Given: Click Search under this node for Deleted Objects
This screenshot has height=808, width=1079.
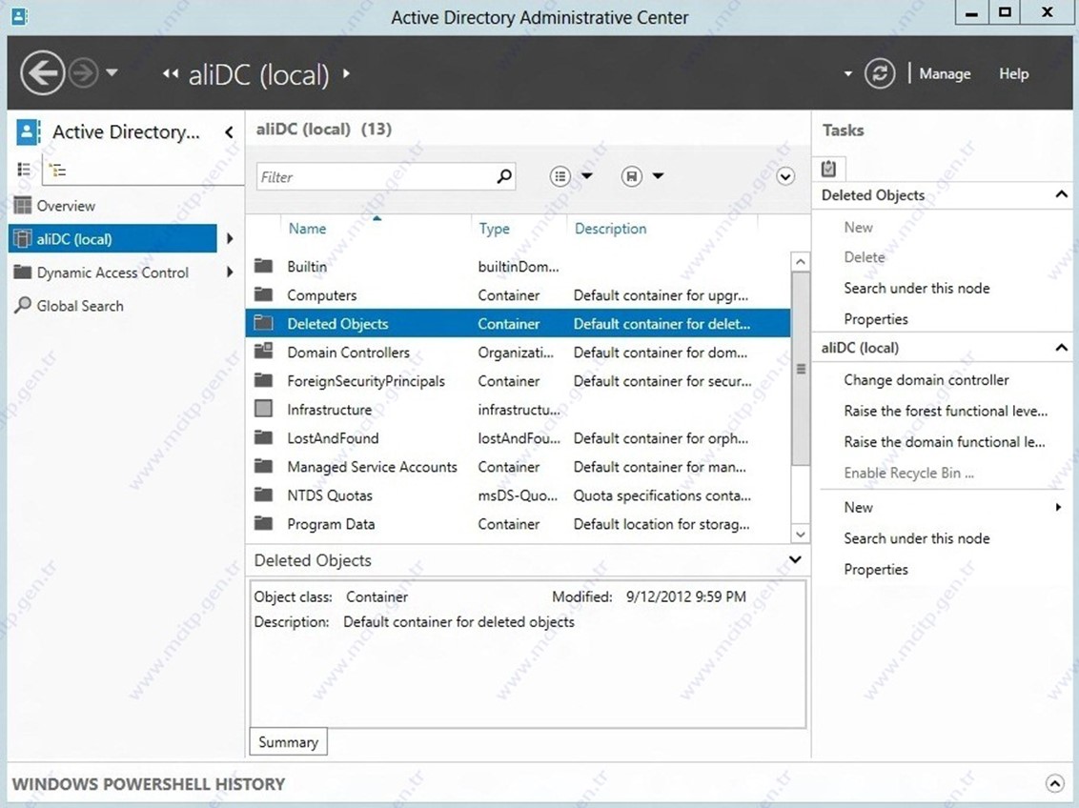Looking at the screenshot, I should tap(917, 288).
